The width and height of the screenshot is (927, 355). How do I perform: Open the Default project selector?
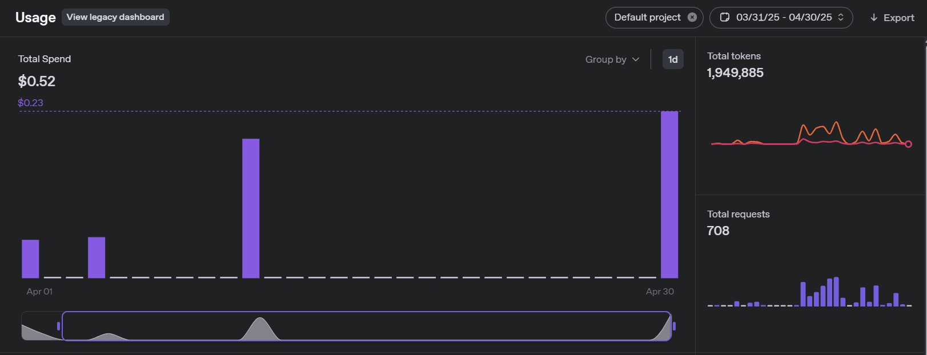click(649, 17)
